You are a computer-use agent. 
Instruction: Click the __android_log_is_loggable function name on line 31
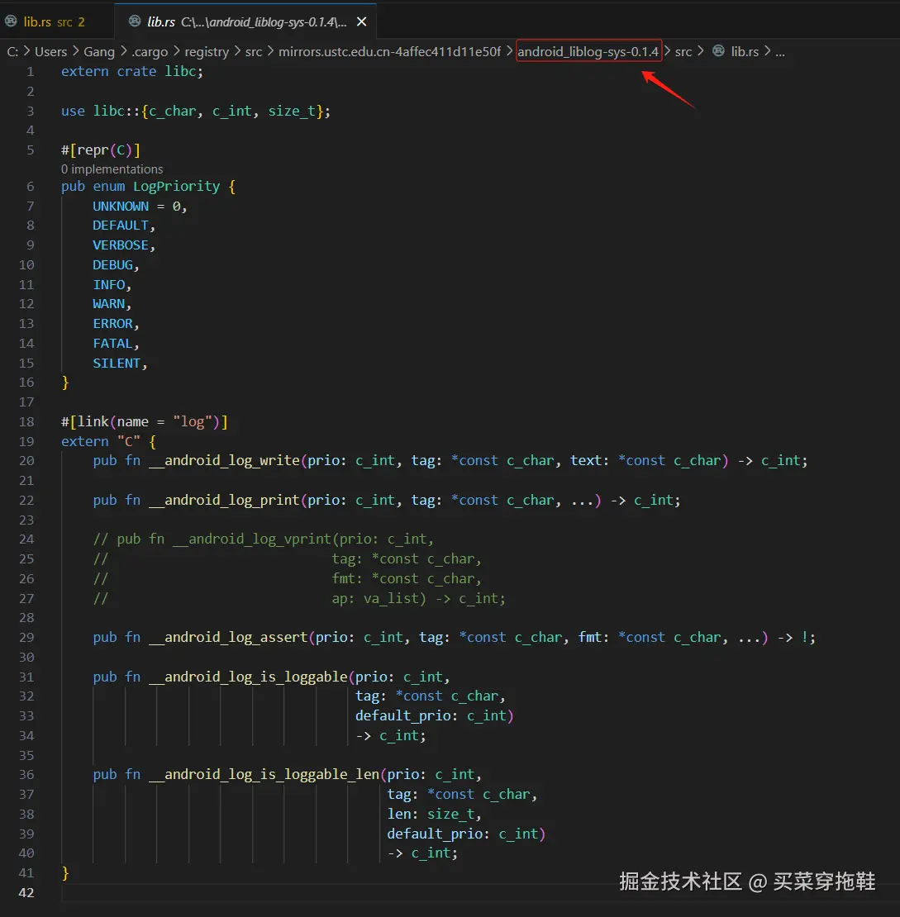pyautogui.click(x=248, y=677)
